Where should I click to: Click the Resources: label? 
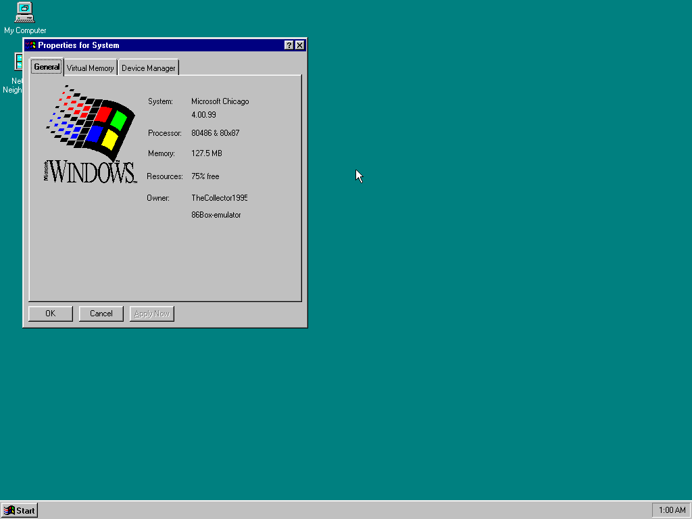tap(165, 176)
